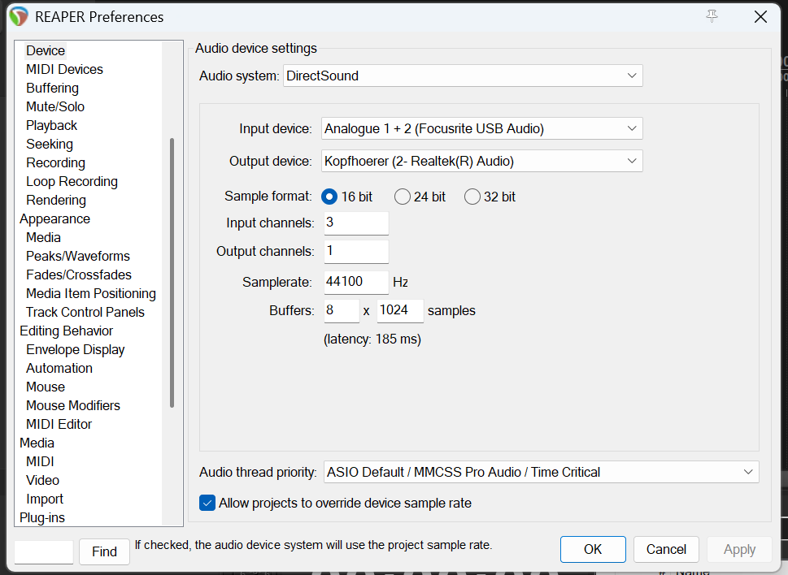Open Seeking preferences page
This screenshot has width=788, height=575.
click(50, 144)
